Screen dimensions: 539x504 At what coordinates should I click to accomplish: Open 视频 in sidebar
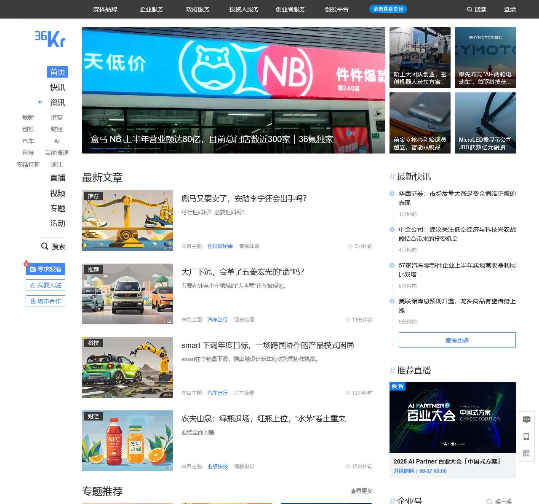tap(58, 193)
